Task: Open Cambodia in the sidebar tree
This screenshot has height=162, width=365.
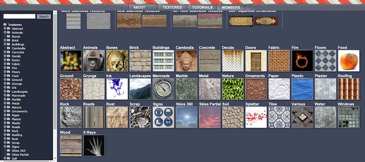Action: pos(18,48)
